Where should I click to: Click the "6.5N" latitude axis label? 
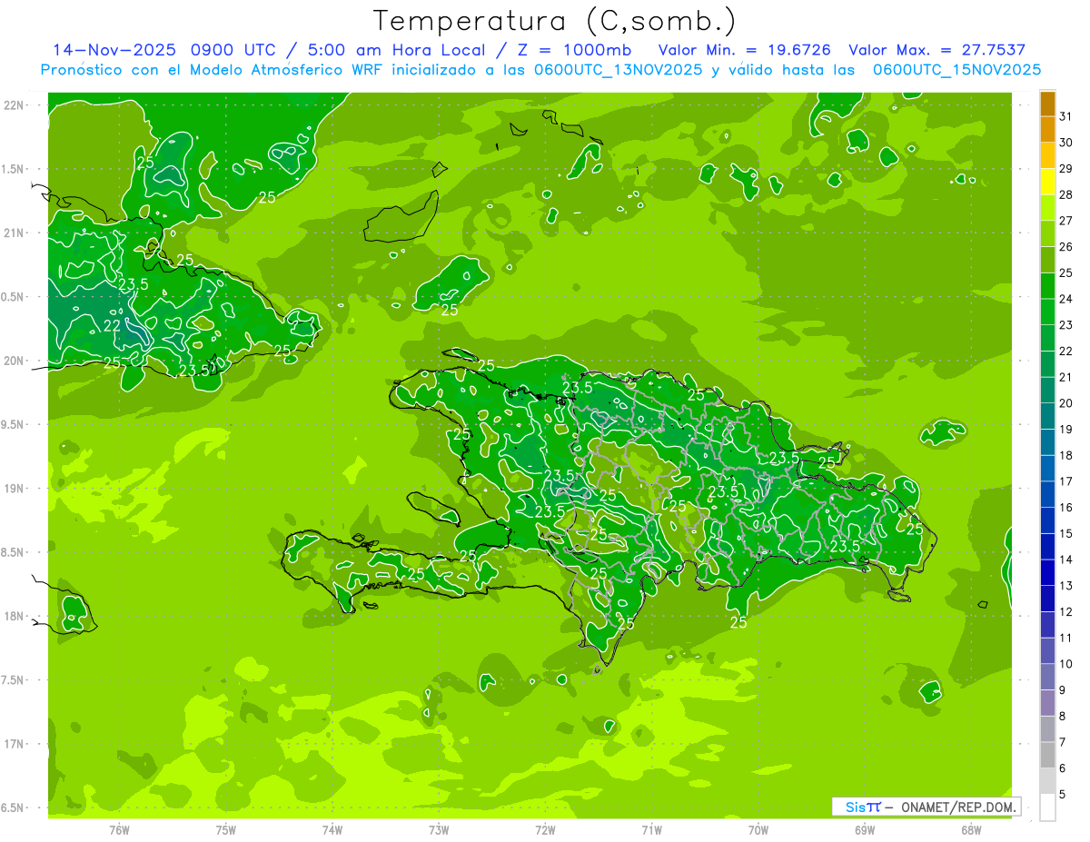click(14, 808)
